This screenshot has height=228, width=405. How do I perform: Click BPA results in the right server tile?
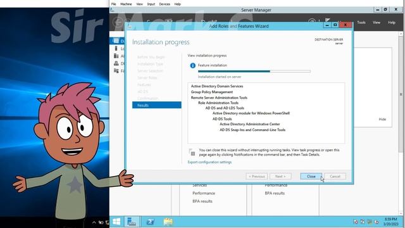(x=275, y=193)
